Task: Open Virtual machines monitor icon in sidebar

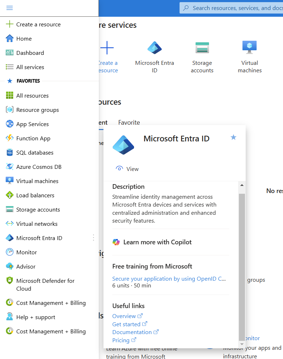Action: pyautogui.click(x=9, y=181)
